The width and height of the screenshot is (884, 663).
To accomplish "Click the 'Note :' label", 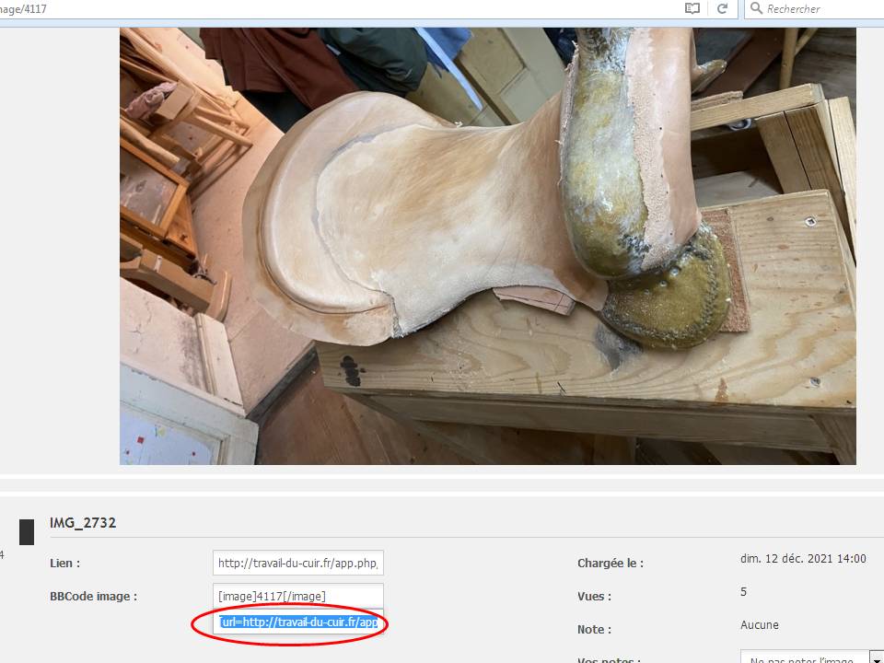I will [x=595, y=629].
